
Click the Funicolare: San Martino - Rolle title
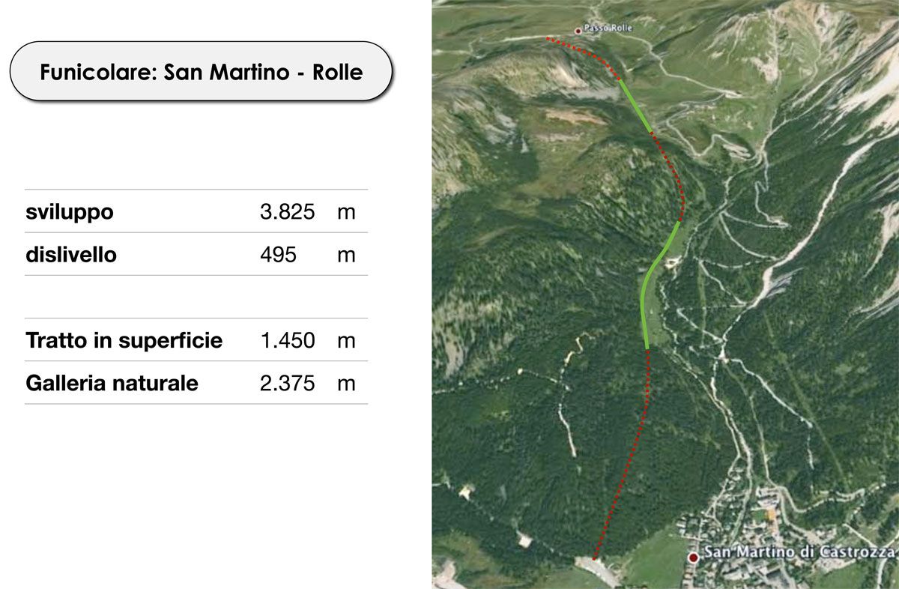tap(201, 72)
